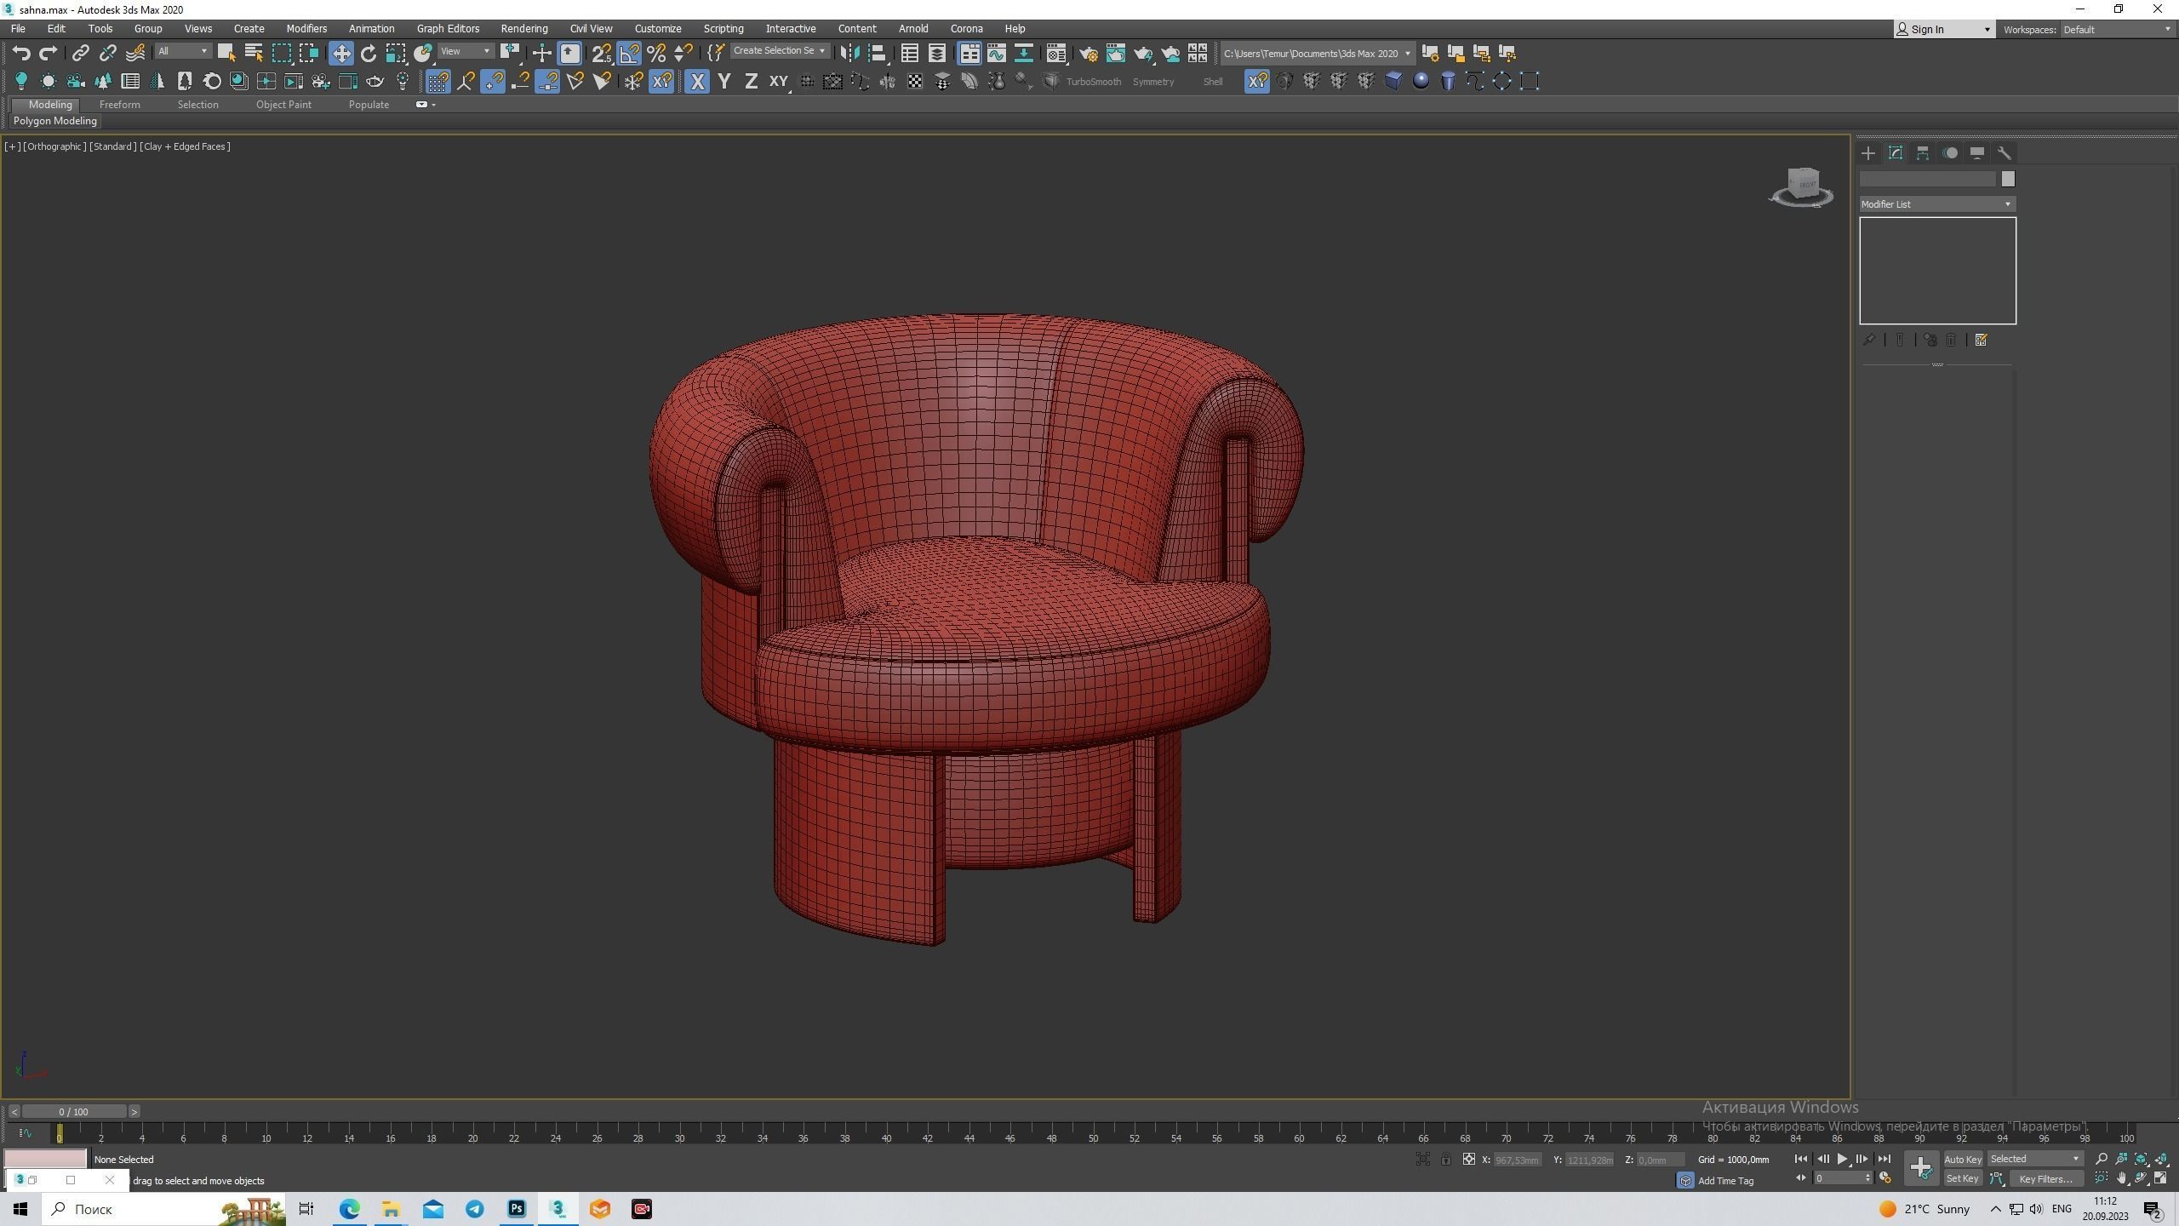Click the Polygon Modeling panel label
This screenshot has width=2179, height=1226.
pyautogui.click(x=55, y=121)
